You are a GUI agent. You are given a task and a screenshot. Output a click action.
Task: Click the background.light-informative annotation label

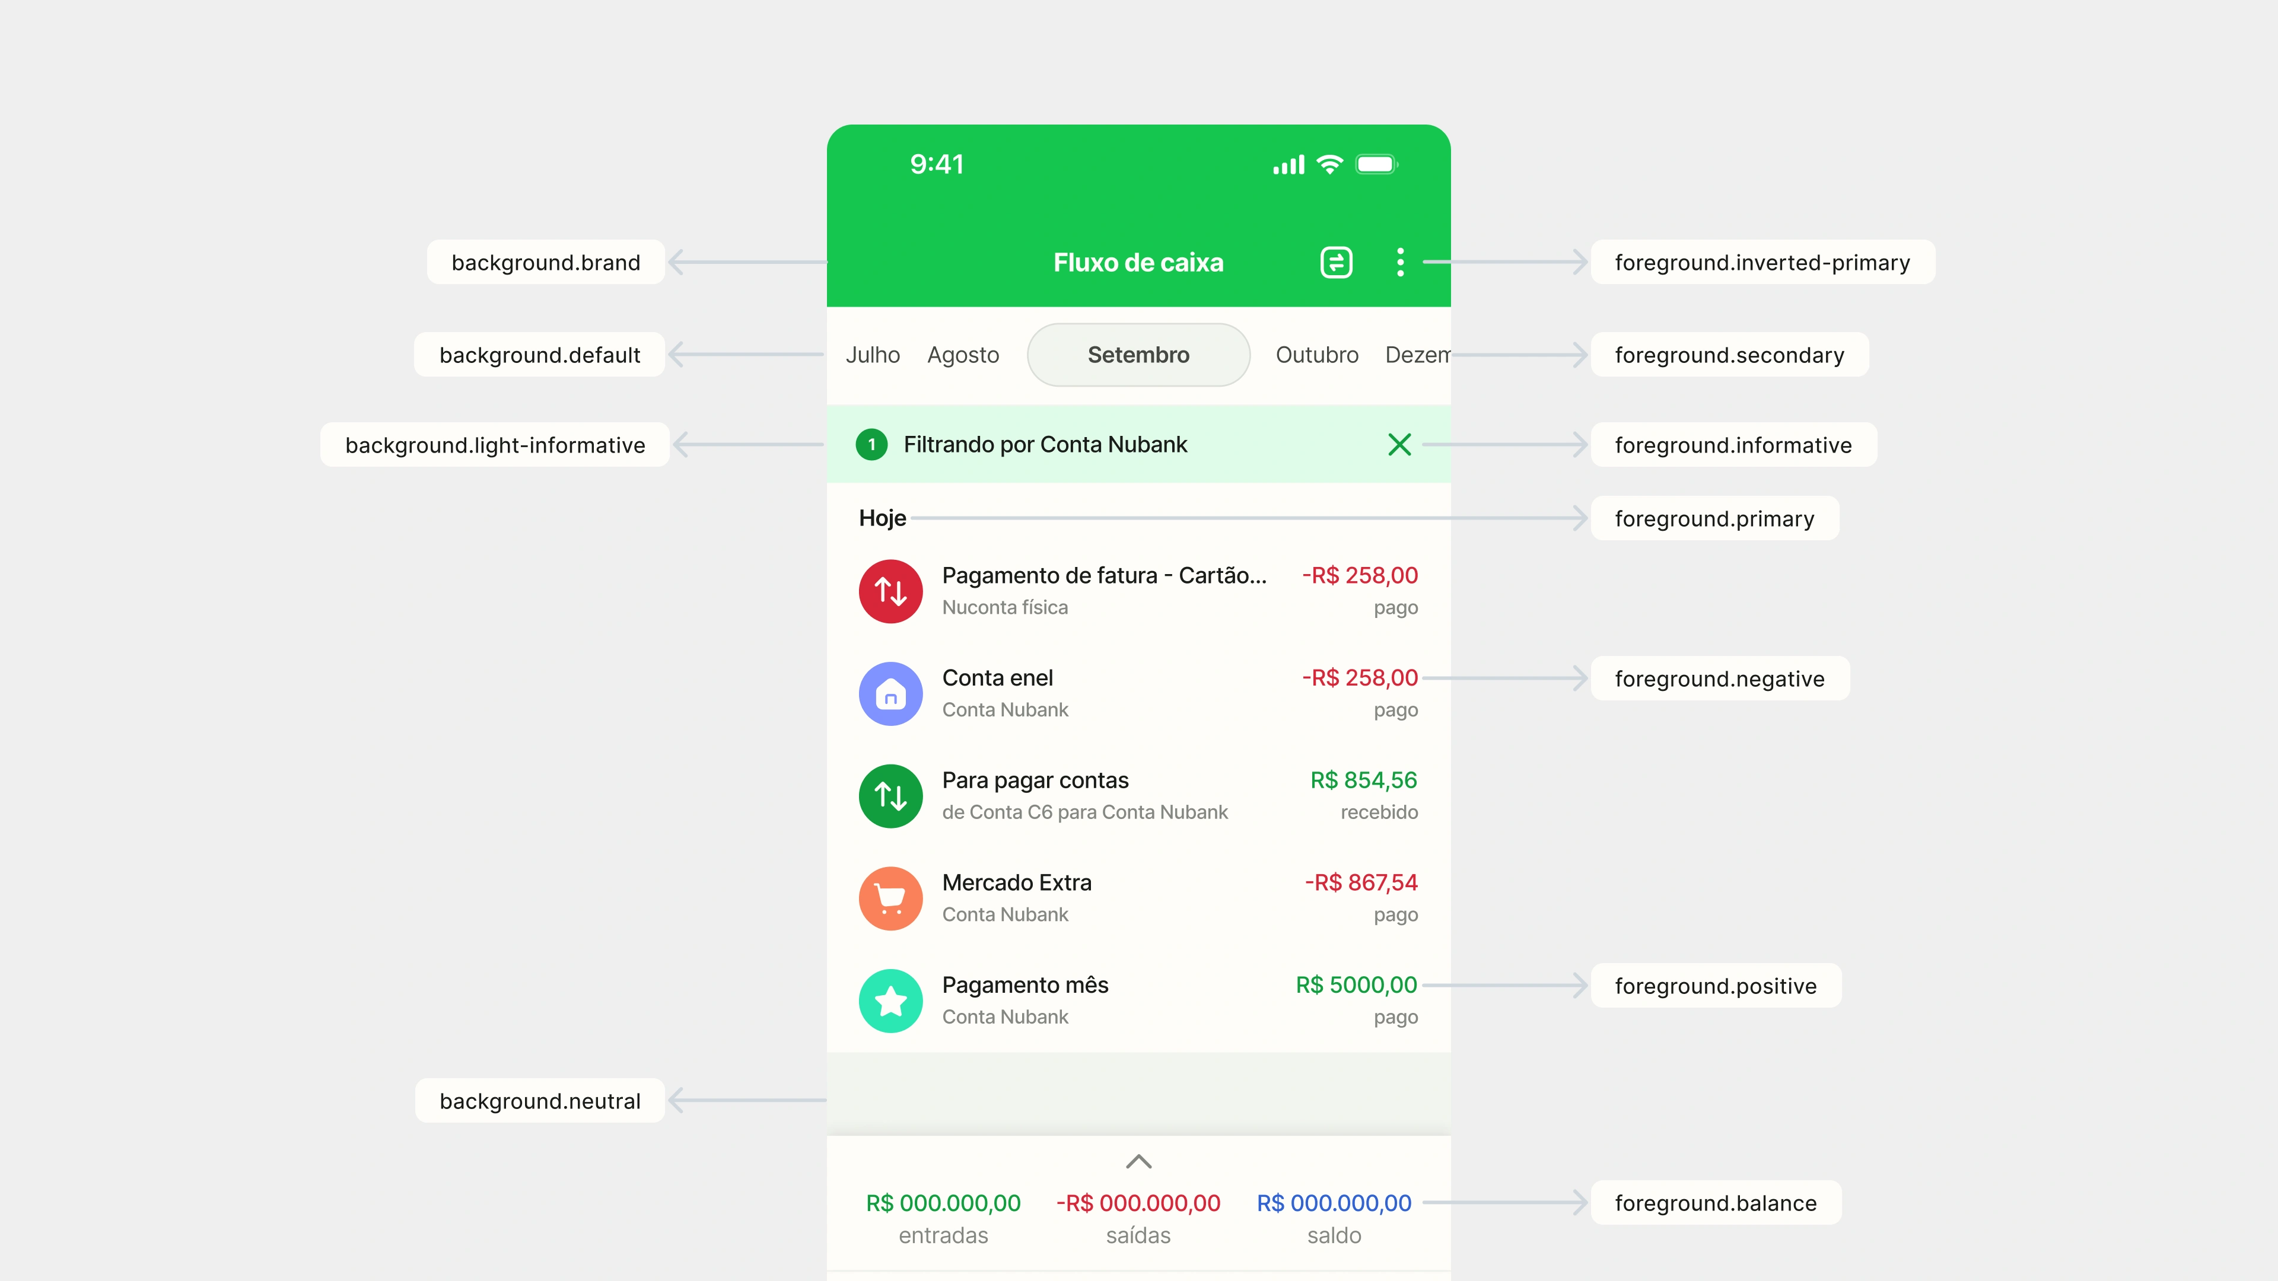[495, 445]
